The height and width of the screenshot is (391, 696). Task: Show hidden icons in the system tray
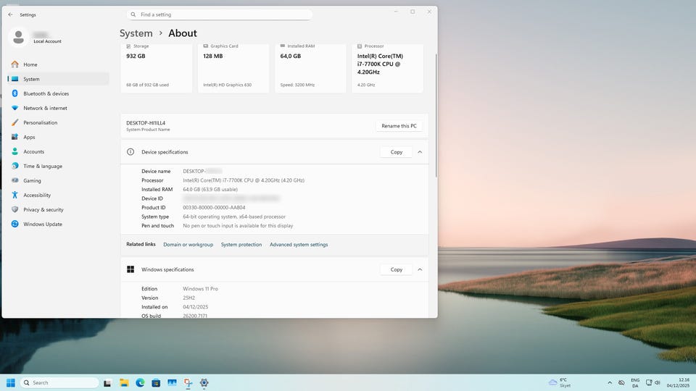pos(610,382)
